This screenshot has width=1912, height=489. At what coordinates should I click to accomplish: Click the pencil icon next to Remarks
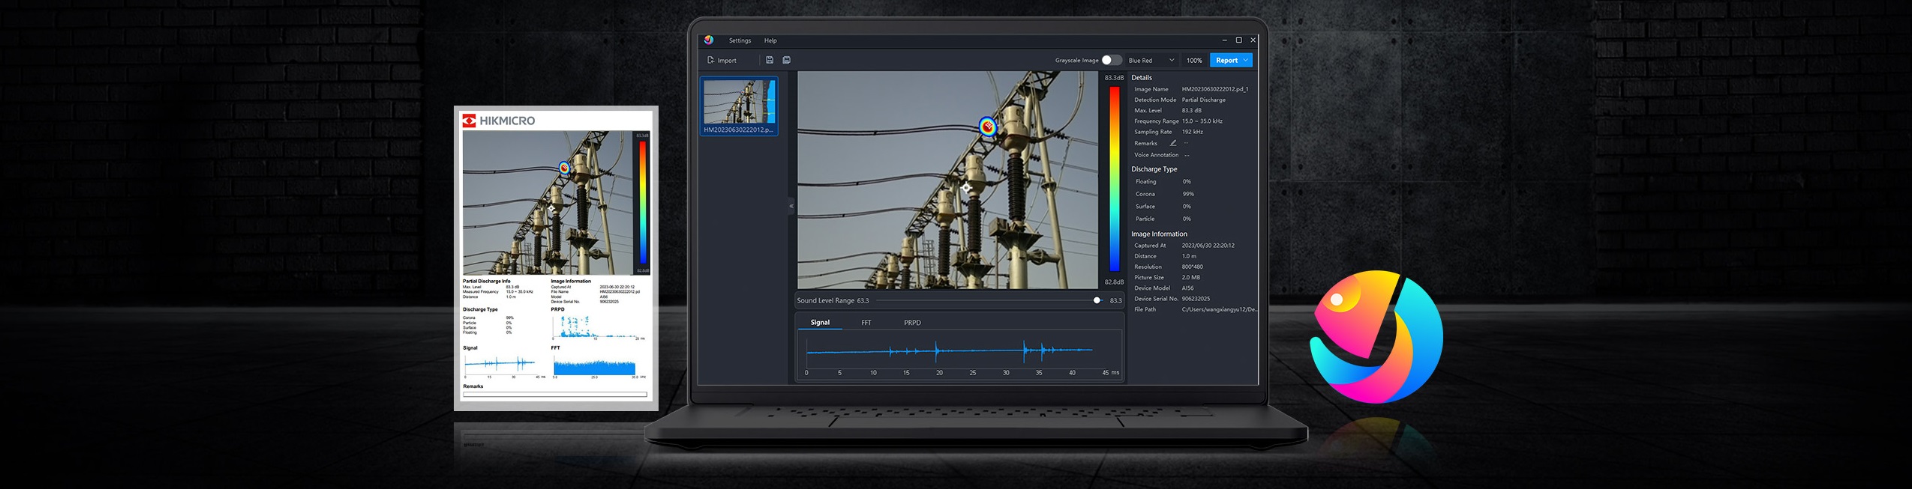(x=1173, y=143)
